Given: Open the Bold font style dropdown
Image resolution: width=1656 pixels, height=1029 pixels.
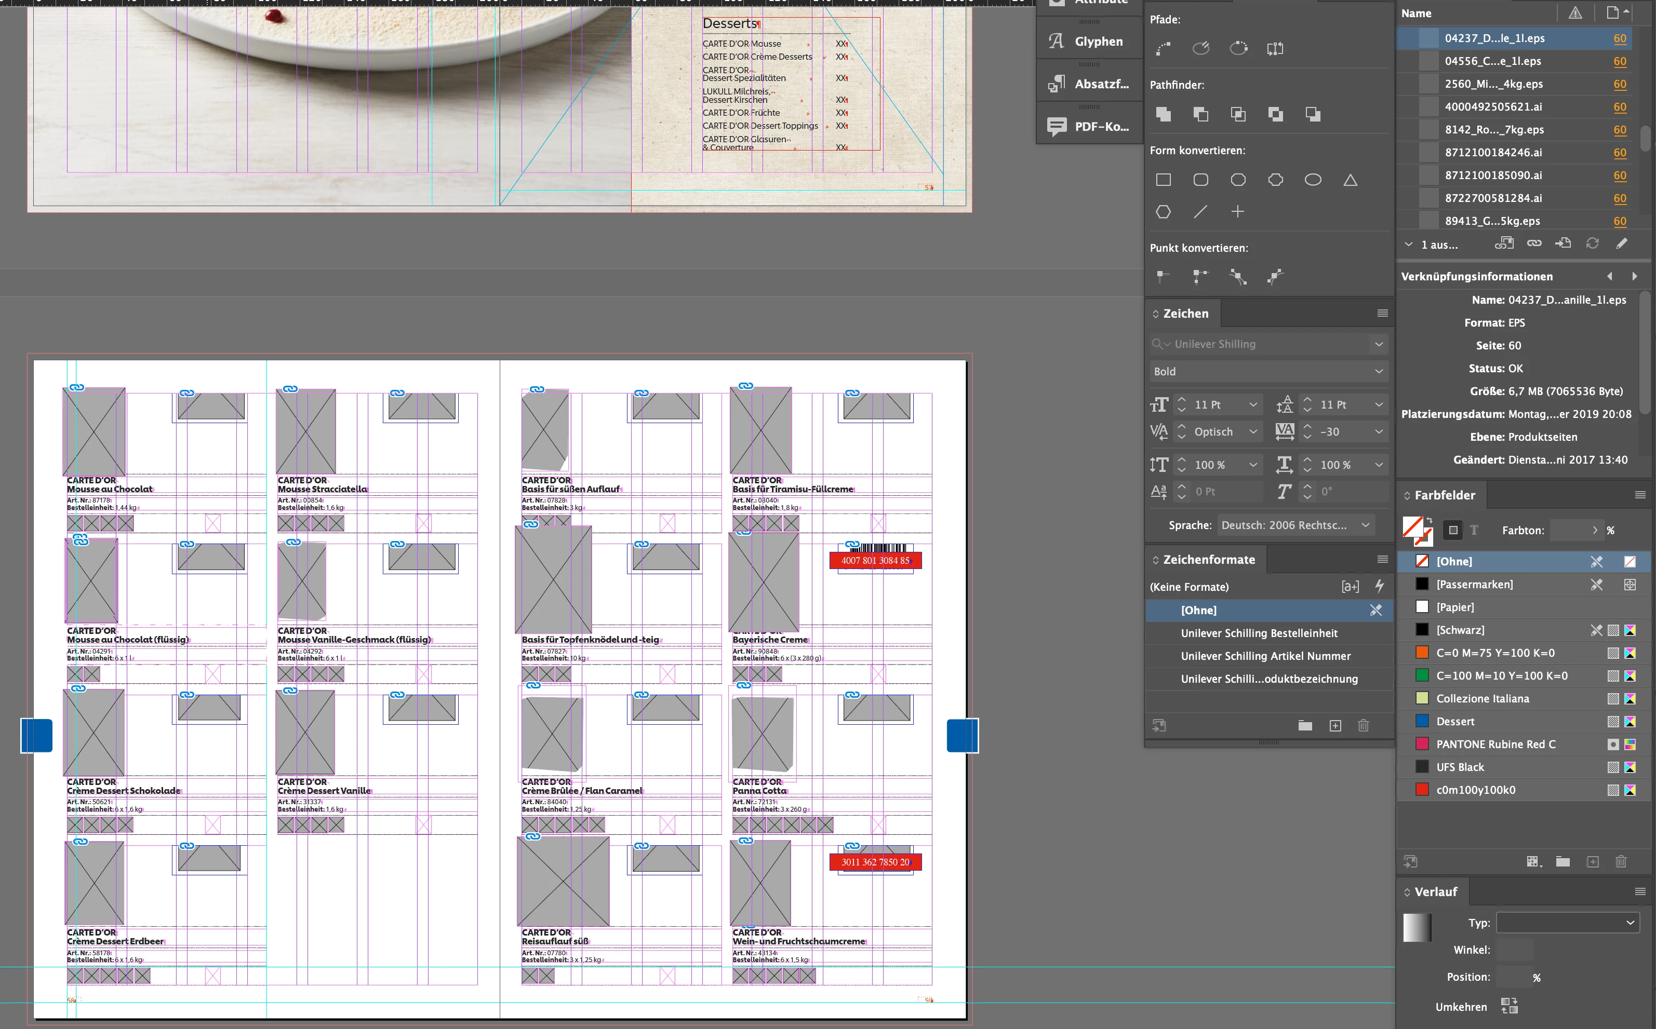Looking at the screenshot, I should [x=1268, y=372].
